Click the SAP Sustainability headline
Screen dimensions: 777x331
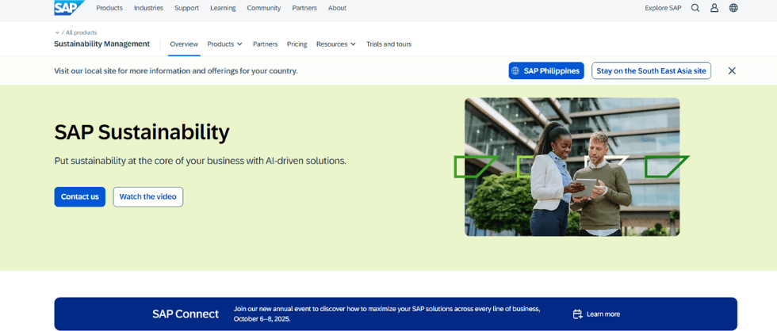coord(142,132)
